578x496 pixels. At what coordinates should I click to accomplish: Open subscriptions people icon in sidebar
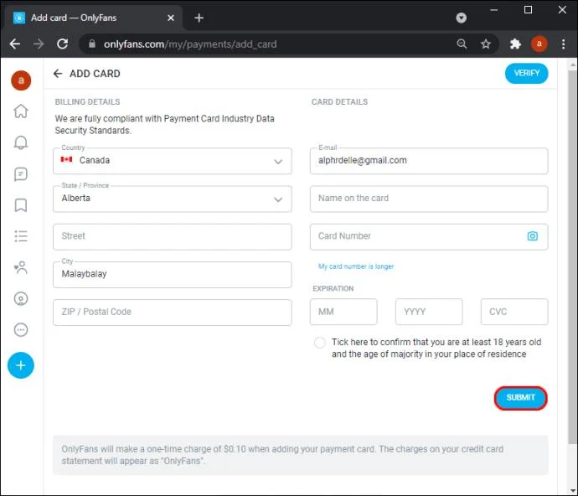click(21, 268)
